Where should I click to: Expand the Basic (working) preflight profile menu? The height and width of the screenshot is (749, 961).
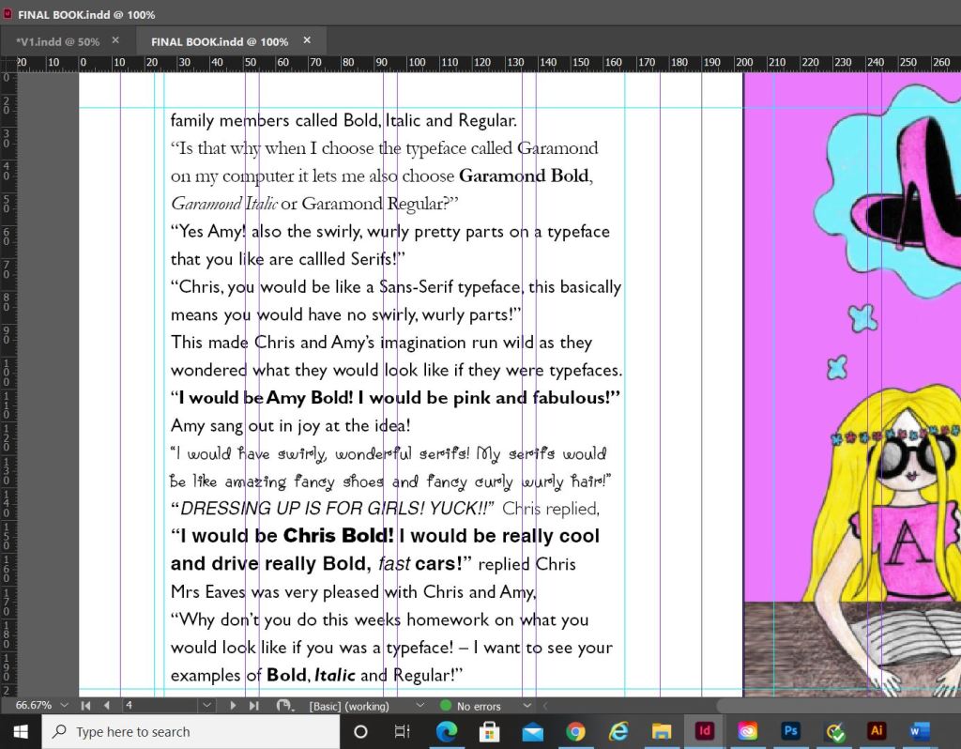[419, 705]
